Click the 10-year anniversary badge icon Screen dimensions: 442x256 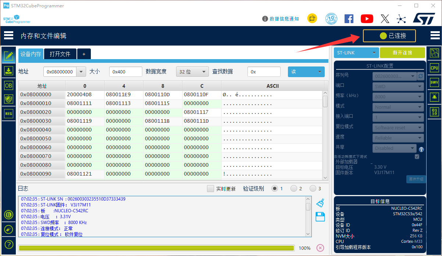click(x=331, y=19)
